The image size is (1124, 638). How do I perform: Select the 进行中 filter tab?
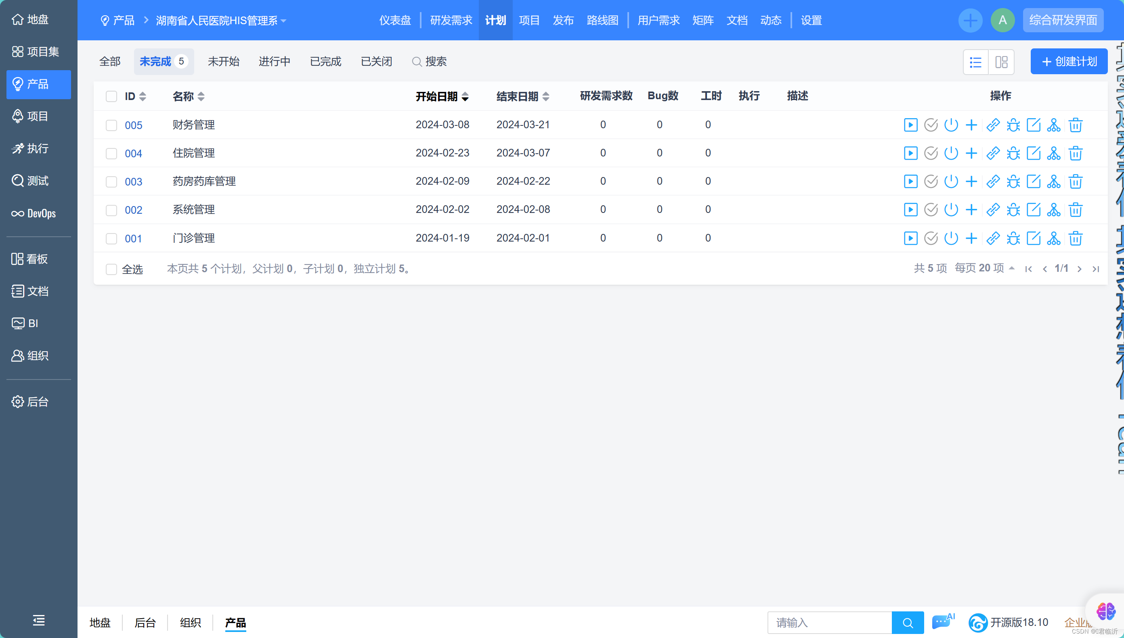tap(274, 62)
